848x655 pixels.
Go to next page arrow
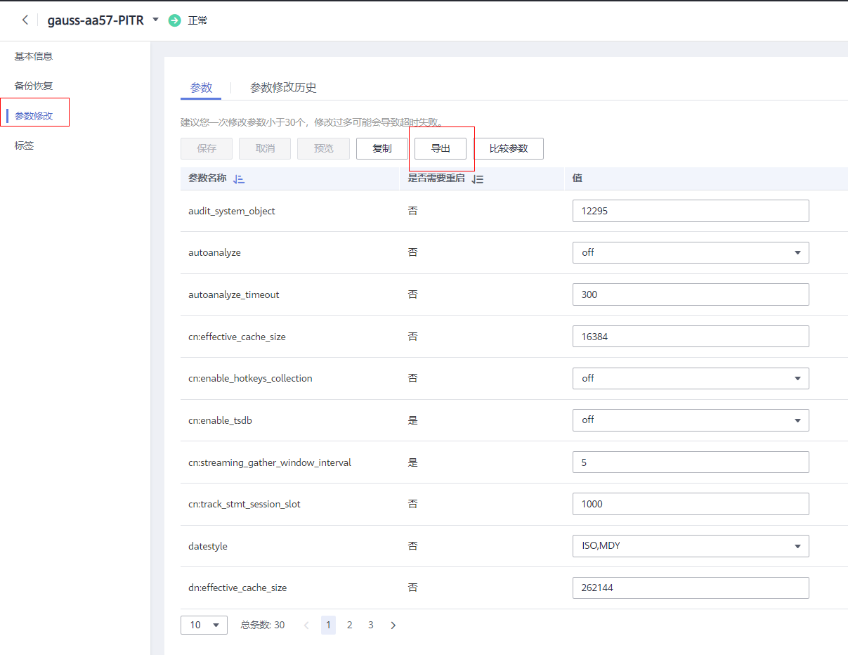[x=393, y=625]
